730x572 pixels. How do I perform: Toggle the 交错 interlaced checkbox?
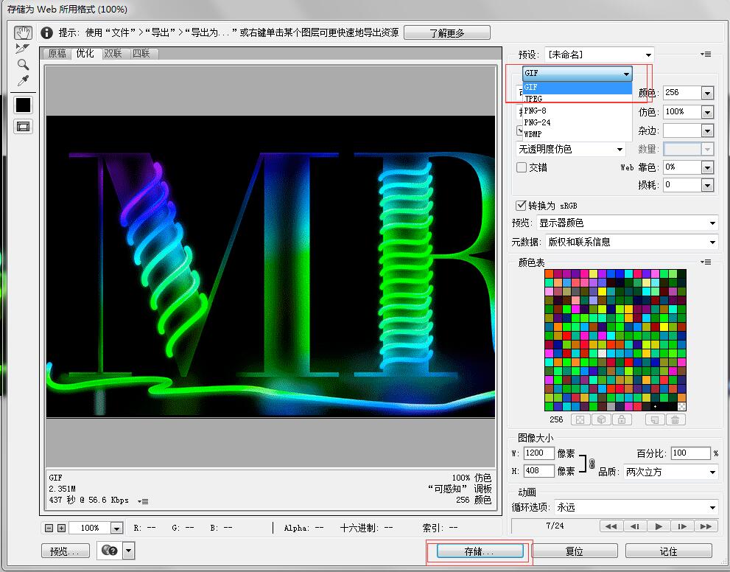click(x=522, y=167)
